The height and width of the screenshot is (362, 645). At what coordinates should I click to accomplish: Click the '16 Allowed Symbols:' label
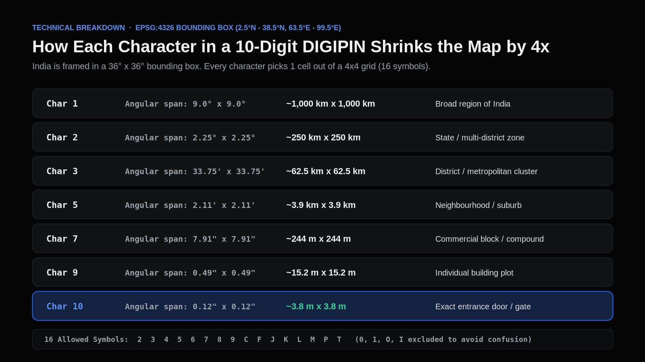86,339
